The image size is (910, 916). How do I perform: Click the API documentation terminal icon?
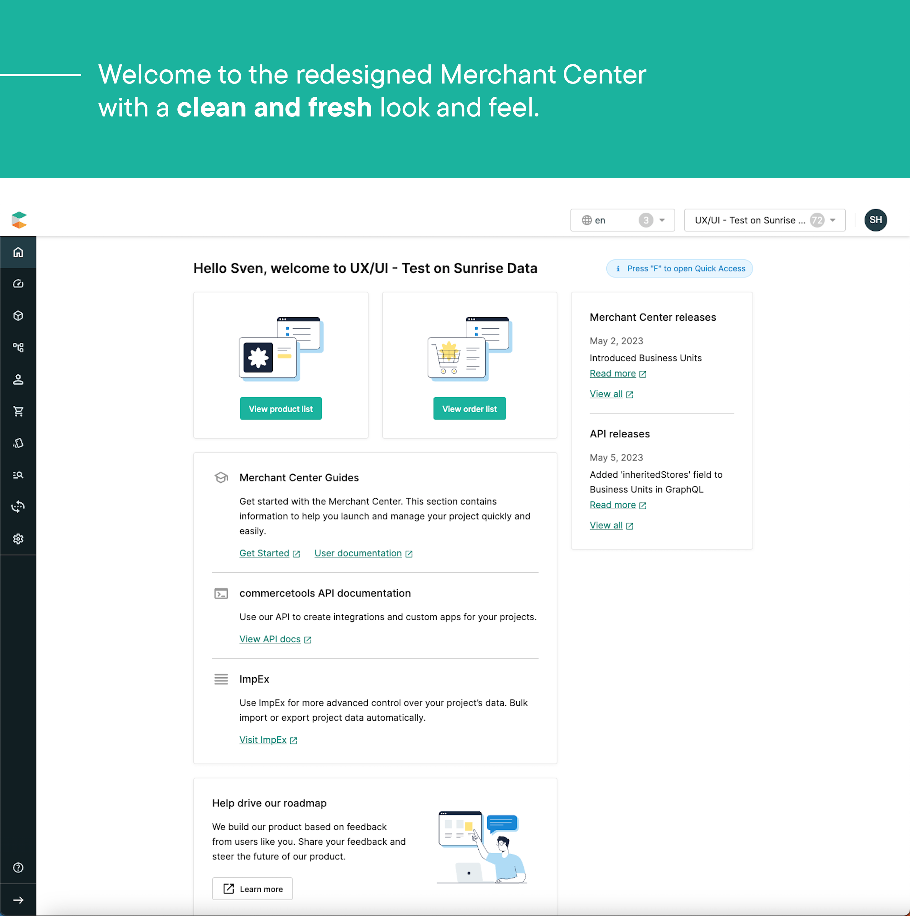tap(221, 593)
